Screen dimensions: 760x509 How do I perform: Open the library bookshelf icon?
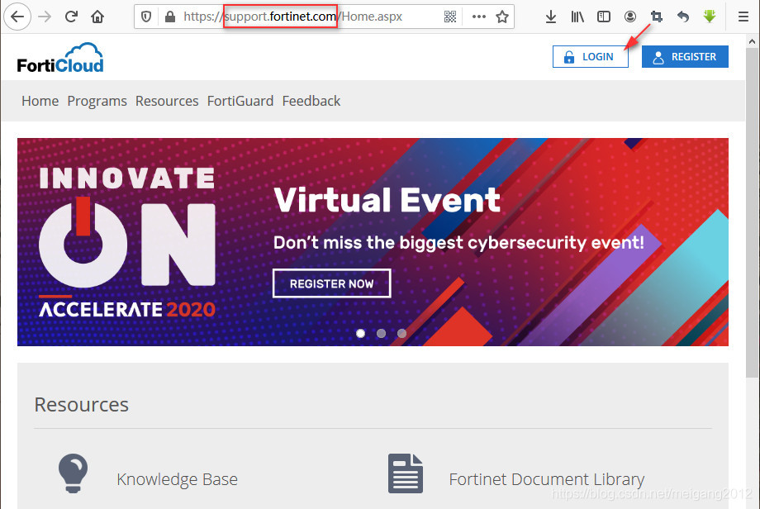point(577,17)
